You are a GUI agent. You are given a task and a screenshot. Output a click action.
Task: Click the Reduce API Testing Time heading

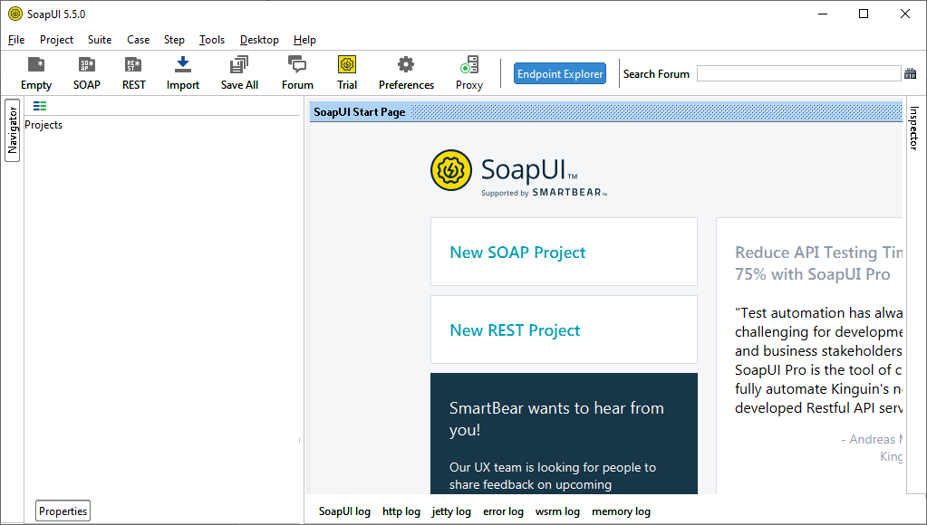click(x=819, y=262)
